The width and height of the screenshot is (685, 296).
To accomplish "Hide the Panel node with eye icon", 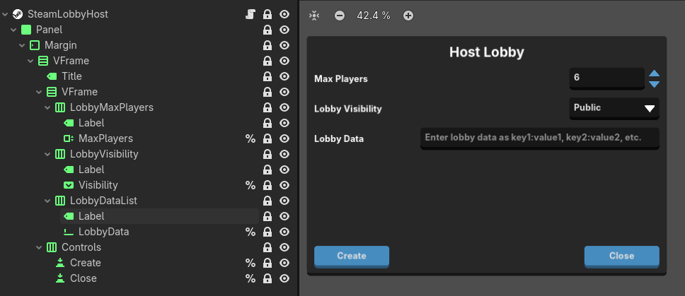I will coord(284,30).
